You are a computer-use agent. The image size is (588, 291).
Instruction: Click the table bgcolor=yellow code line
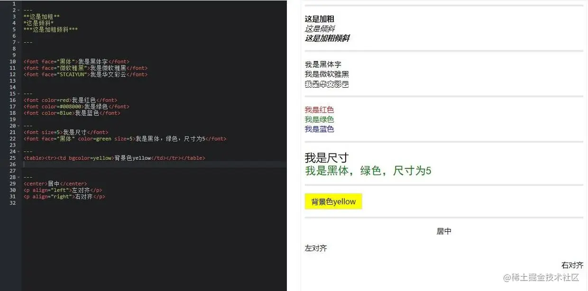[x=114, y=158]
